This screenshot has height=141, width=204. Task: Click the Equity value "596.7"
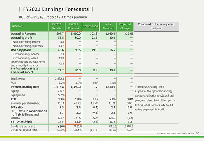60,91
